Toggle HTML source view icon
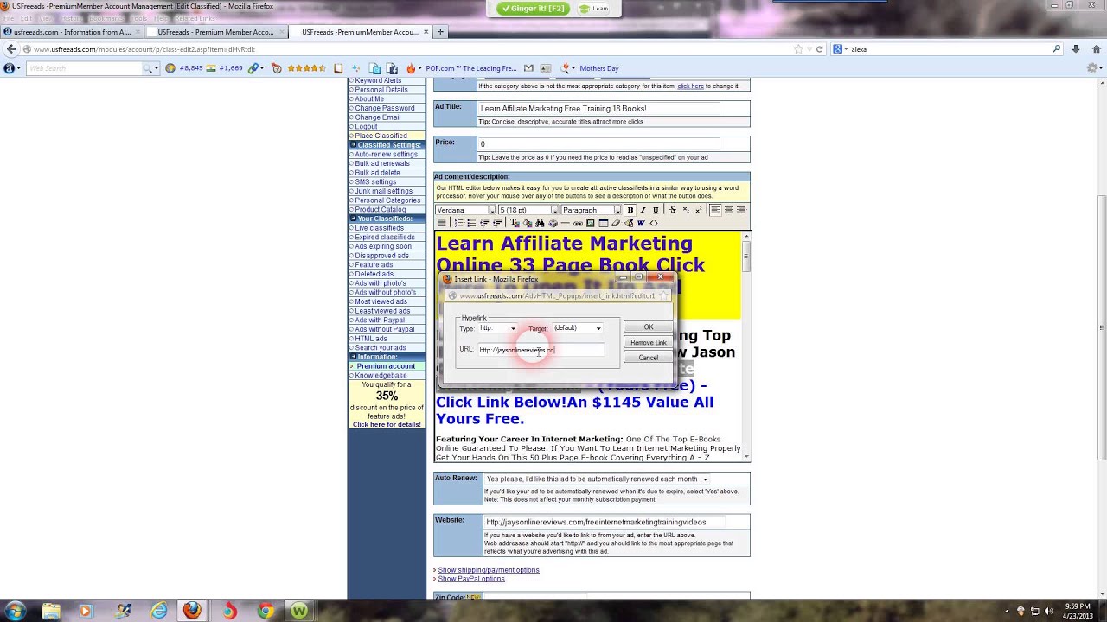1107x622 pixels. pos(654,224)
